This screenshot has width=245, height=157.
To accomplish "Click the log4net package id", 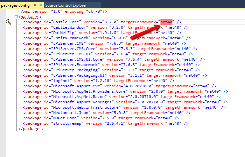I will tap(61, 81).
